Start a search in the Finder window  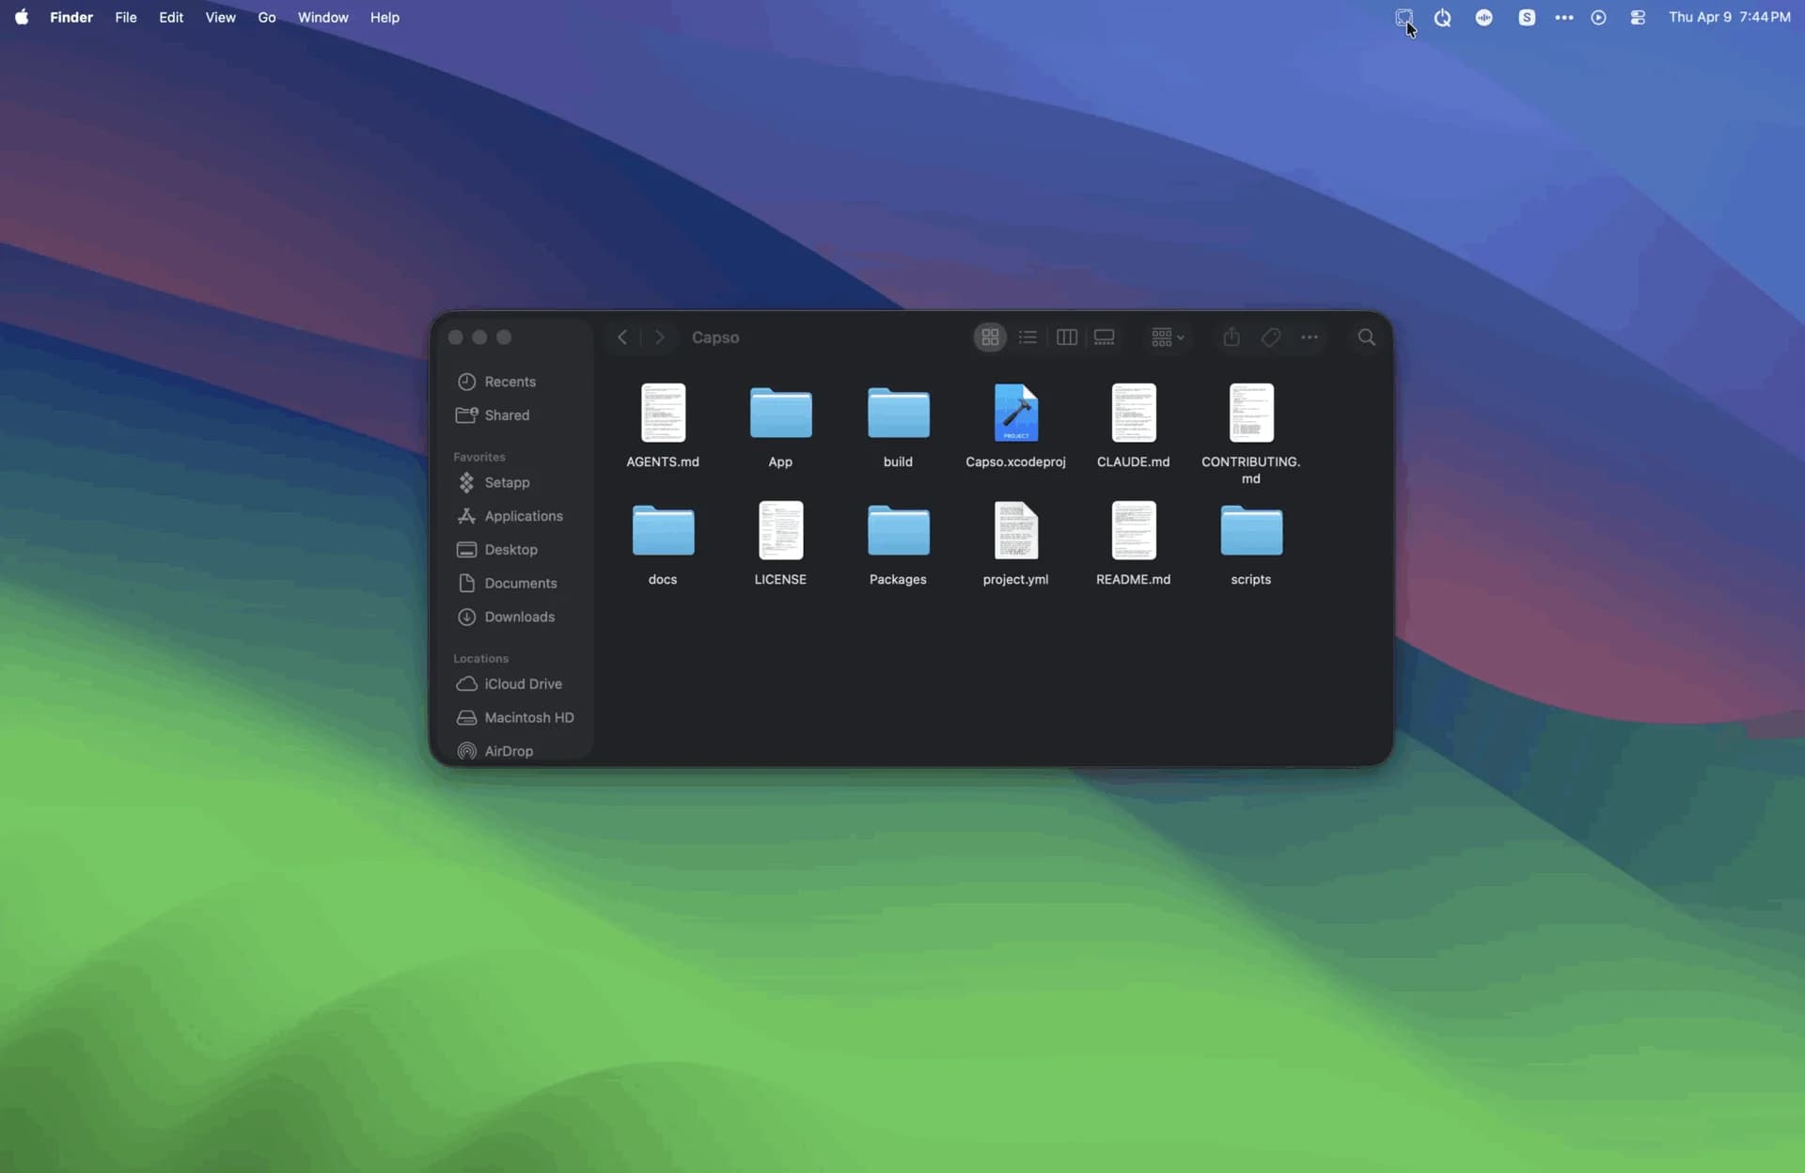[1366, 336]
